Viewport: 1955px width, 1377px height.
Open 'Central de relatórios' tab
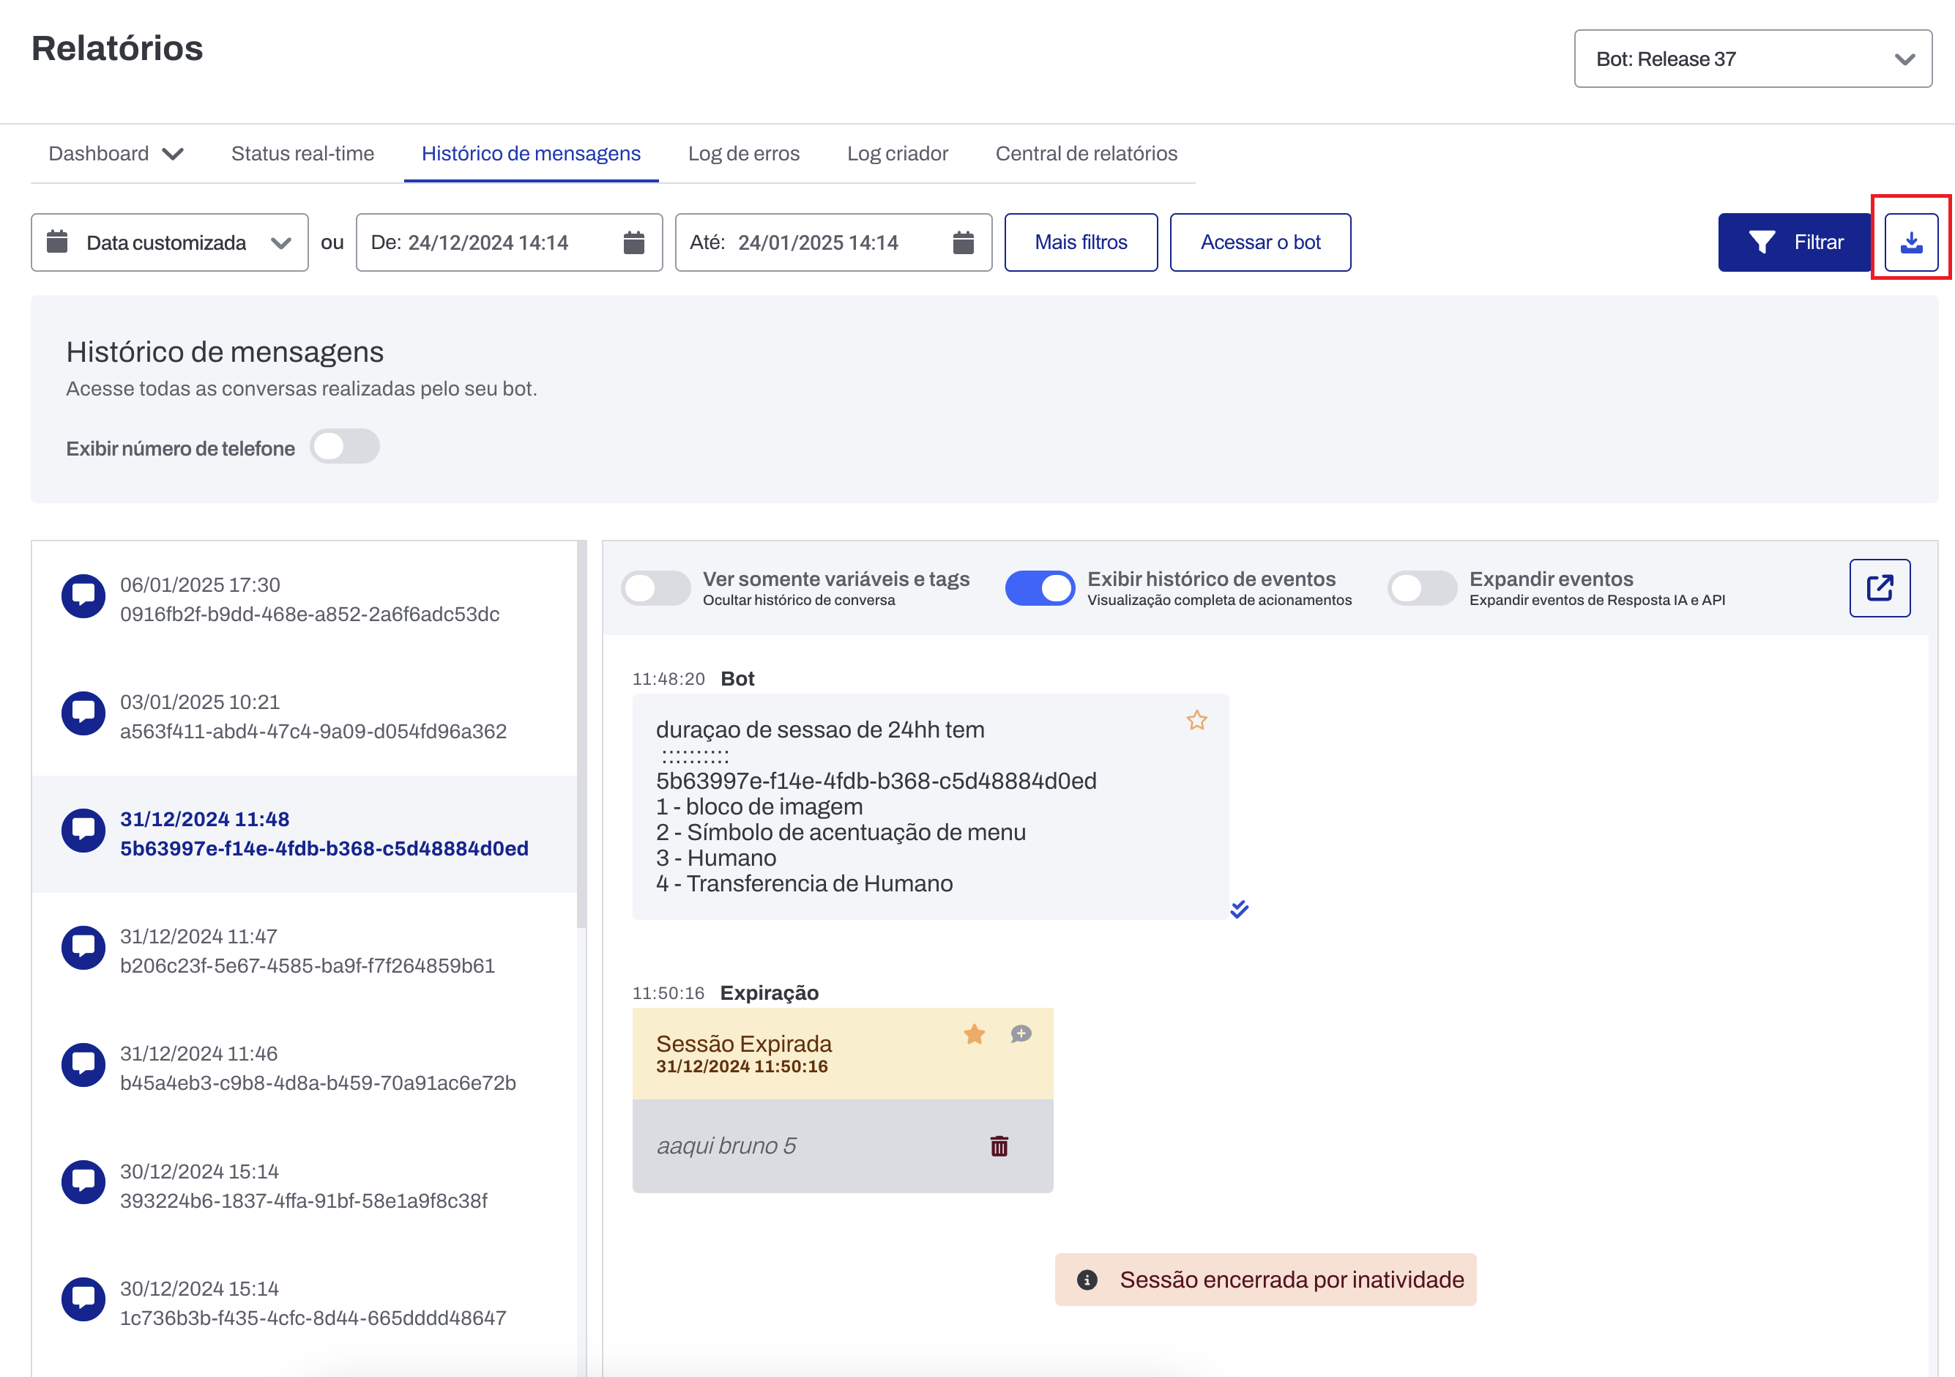(x=1086, y=154)
